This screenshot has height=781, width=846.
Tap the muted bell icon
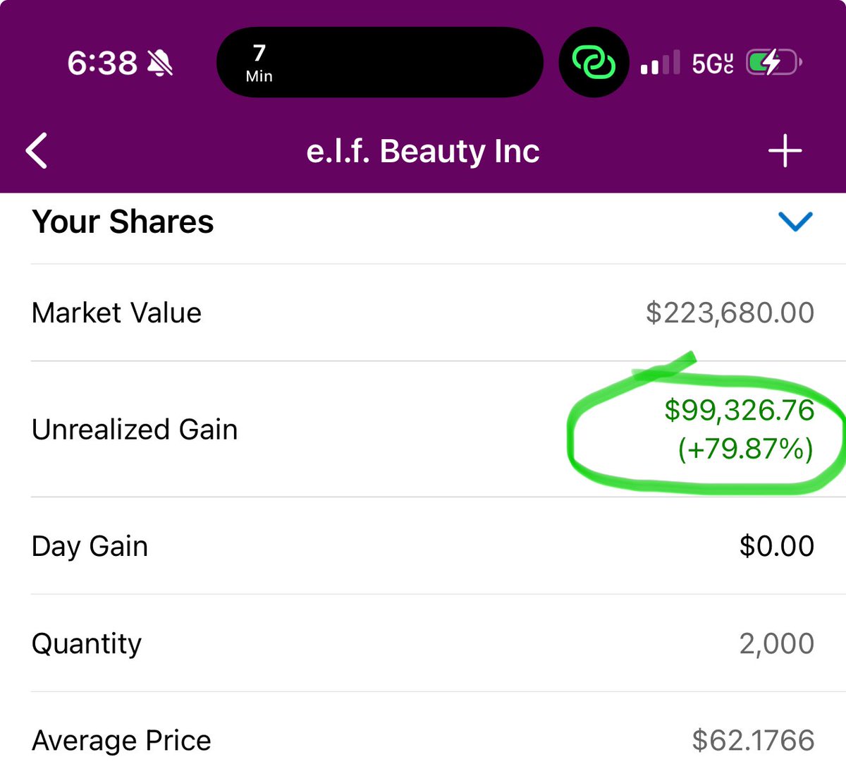coord(160,63)
